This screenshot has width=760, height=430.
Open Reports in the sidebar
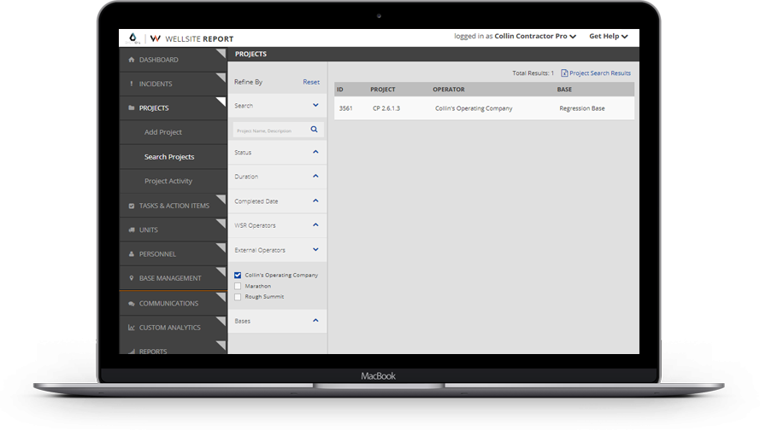tap(173, 348)
